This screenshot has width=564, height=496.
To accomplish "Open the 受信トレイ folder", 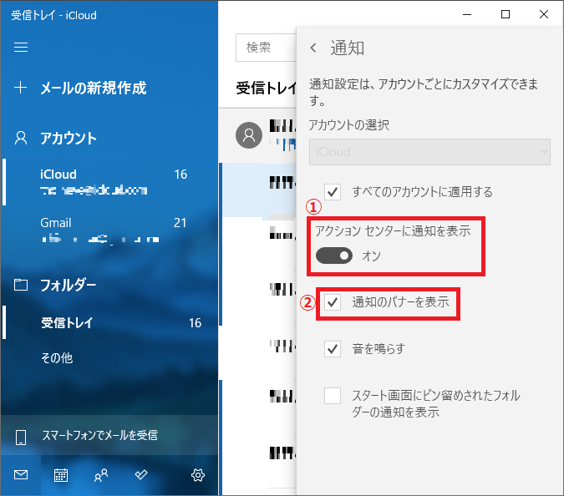I will click(x=109, y=322).
